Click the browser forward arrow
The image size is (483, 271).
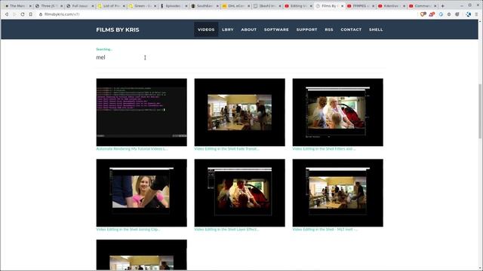(x=14, y=14)
